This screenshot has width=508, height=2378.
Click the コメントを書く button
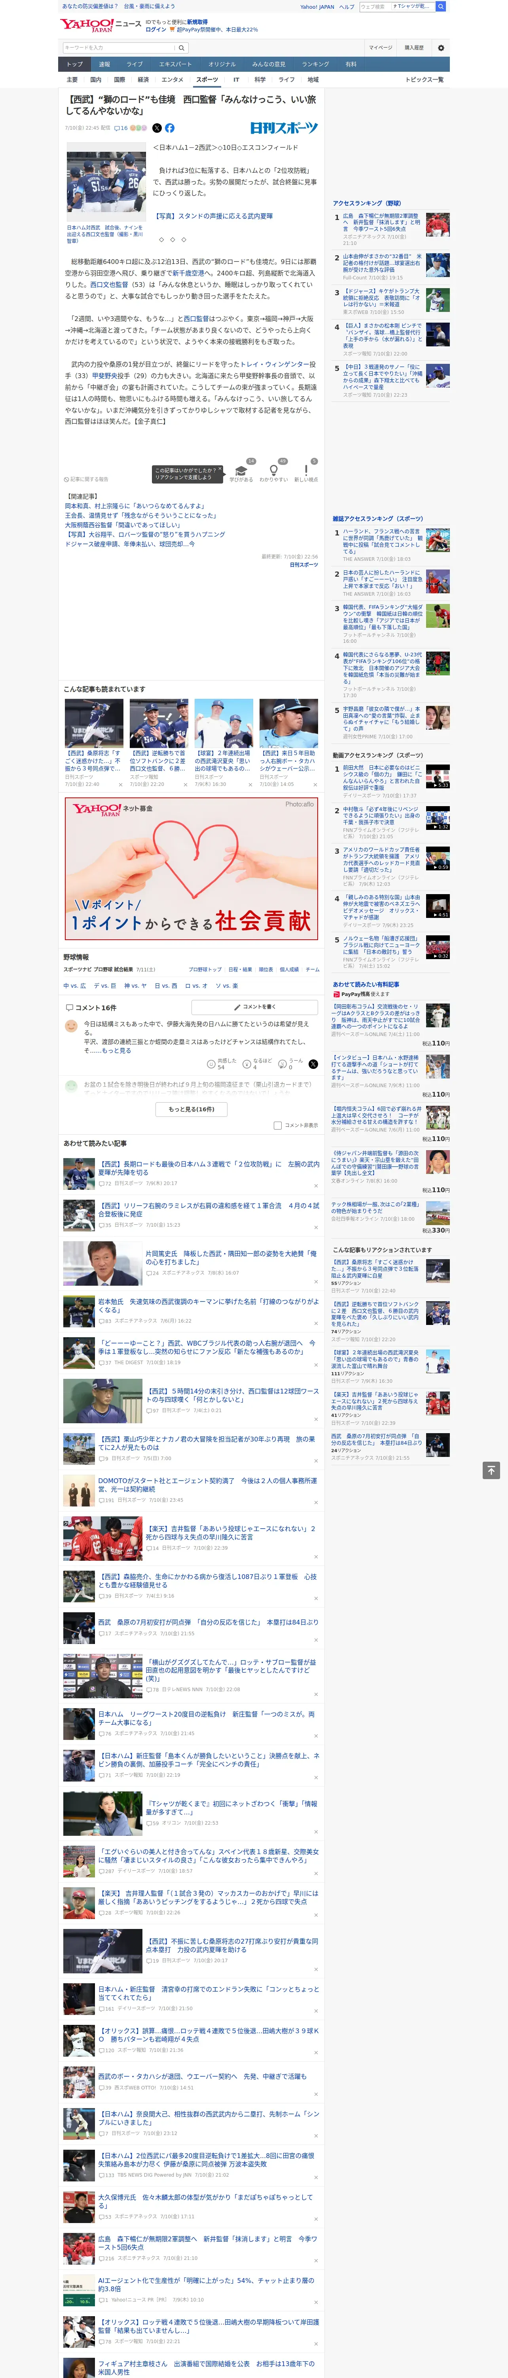(255, 1007)
